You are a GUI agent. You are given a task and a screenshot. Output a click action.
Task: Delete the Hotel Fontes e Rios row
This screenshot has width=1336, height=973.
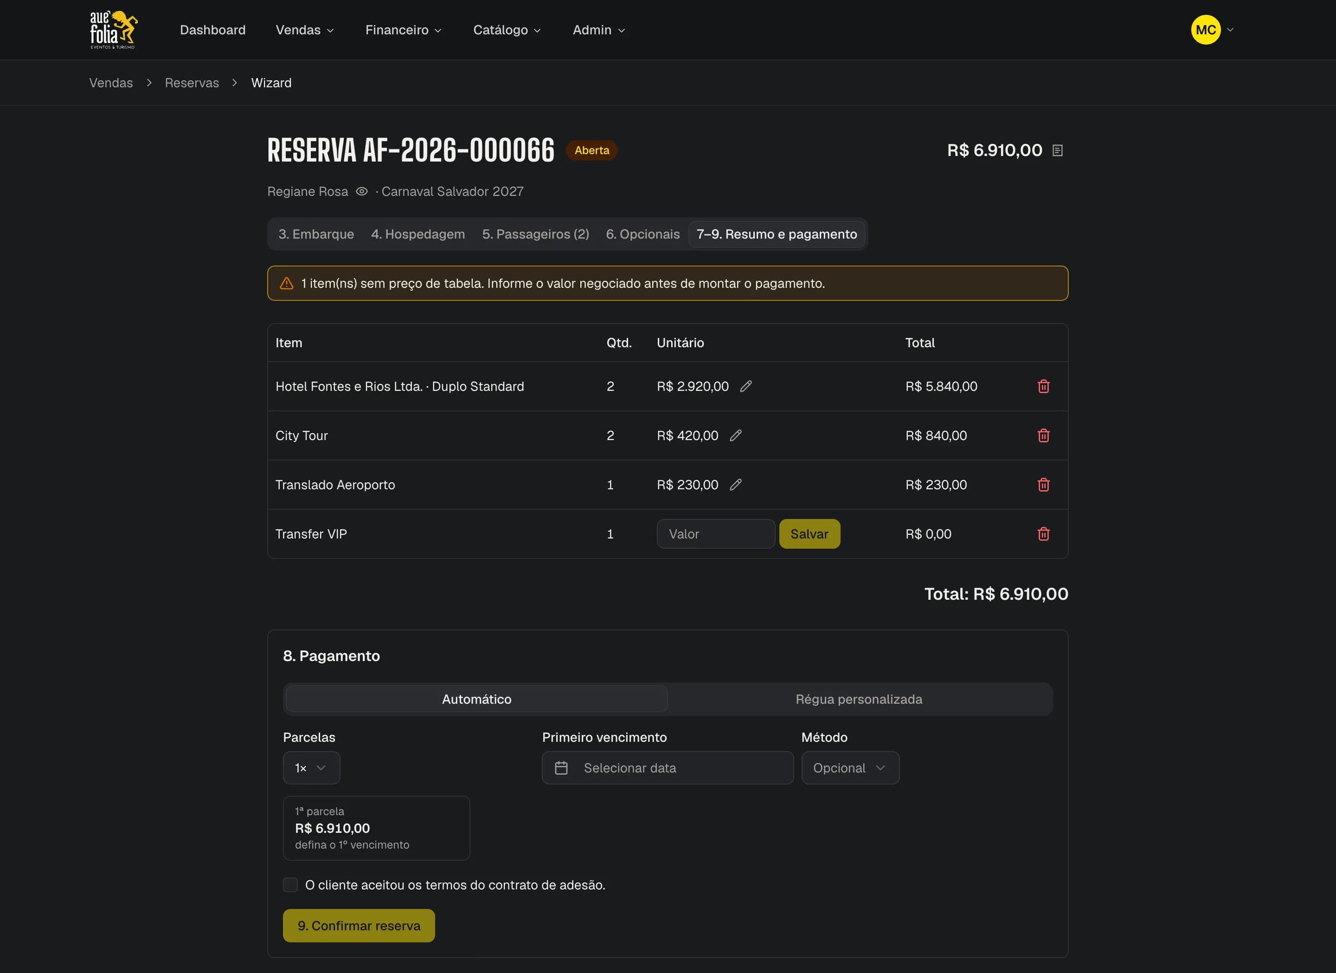[1043, 386]
